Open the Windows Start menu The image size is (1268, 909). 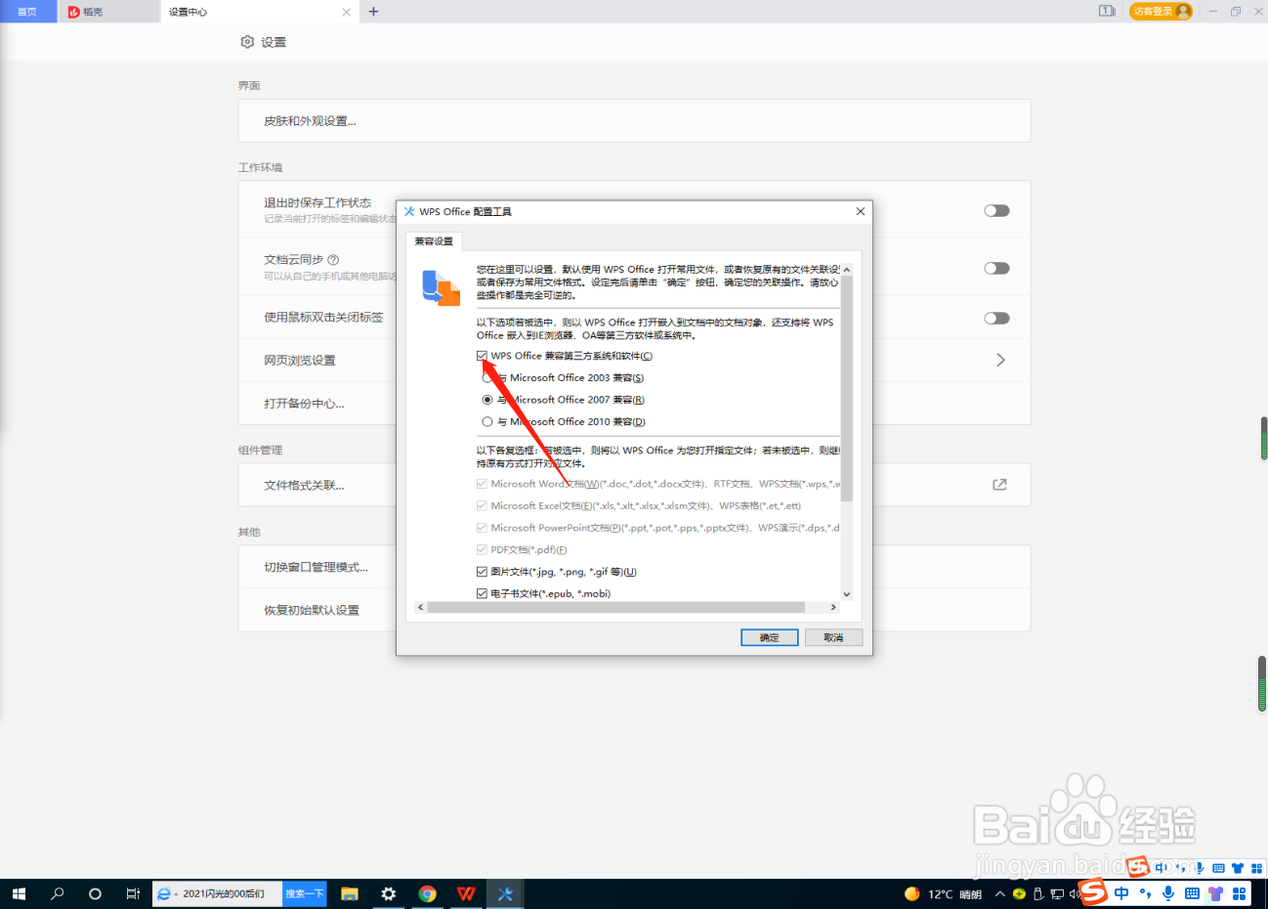(19, 893)
